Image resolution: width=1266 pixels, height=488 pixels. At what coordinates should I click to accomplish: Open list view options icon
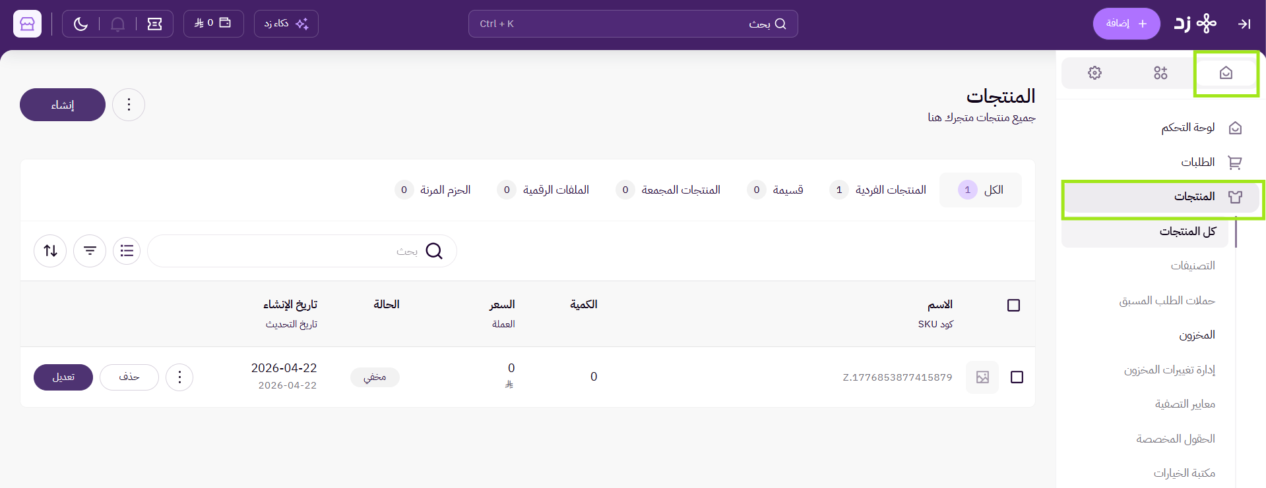[127, 251]
